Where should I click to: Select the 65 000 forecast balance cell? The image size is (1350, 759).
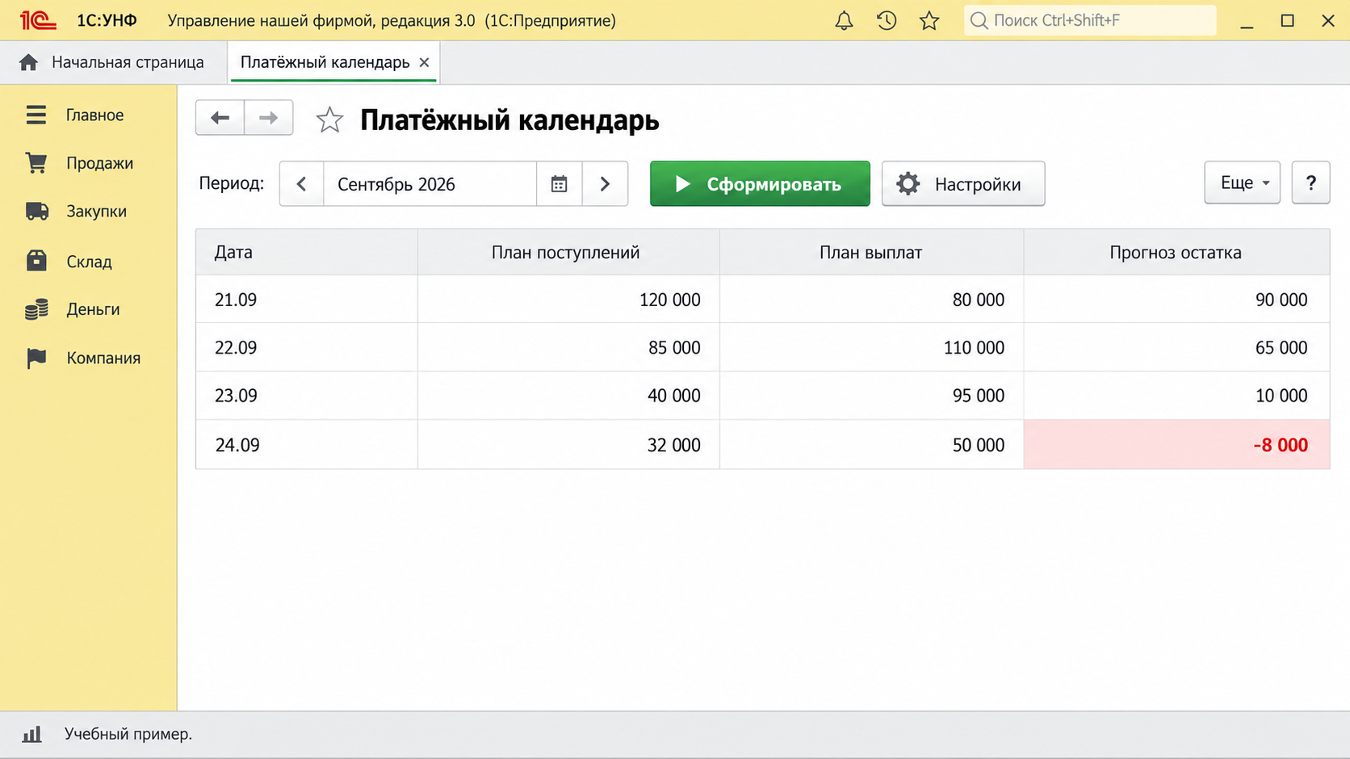[1176, 348]
